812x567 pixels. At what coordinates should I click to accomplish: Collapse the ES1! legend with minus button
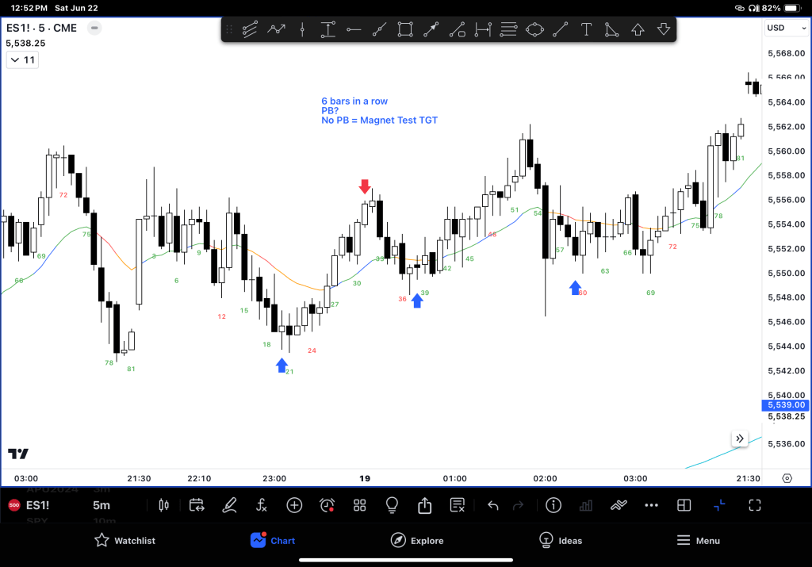click(94, 28)
